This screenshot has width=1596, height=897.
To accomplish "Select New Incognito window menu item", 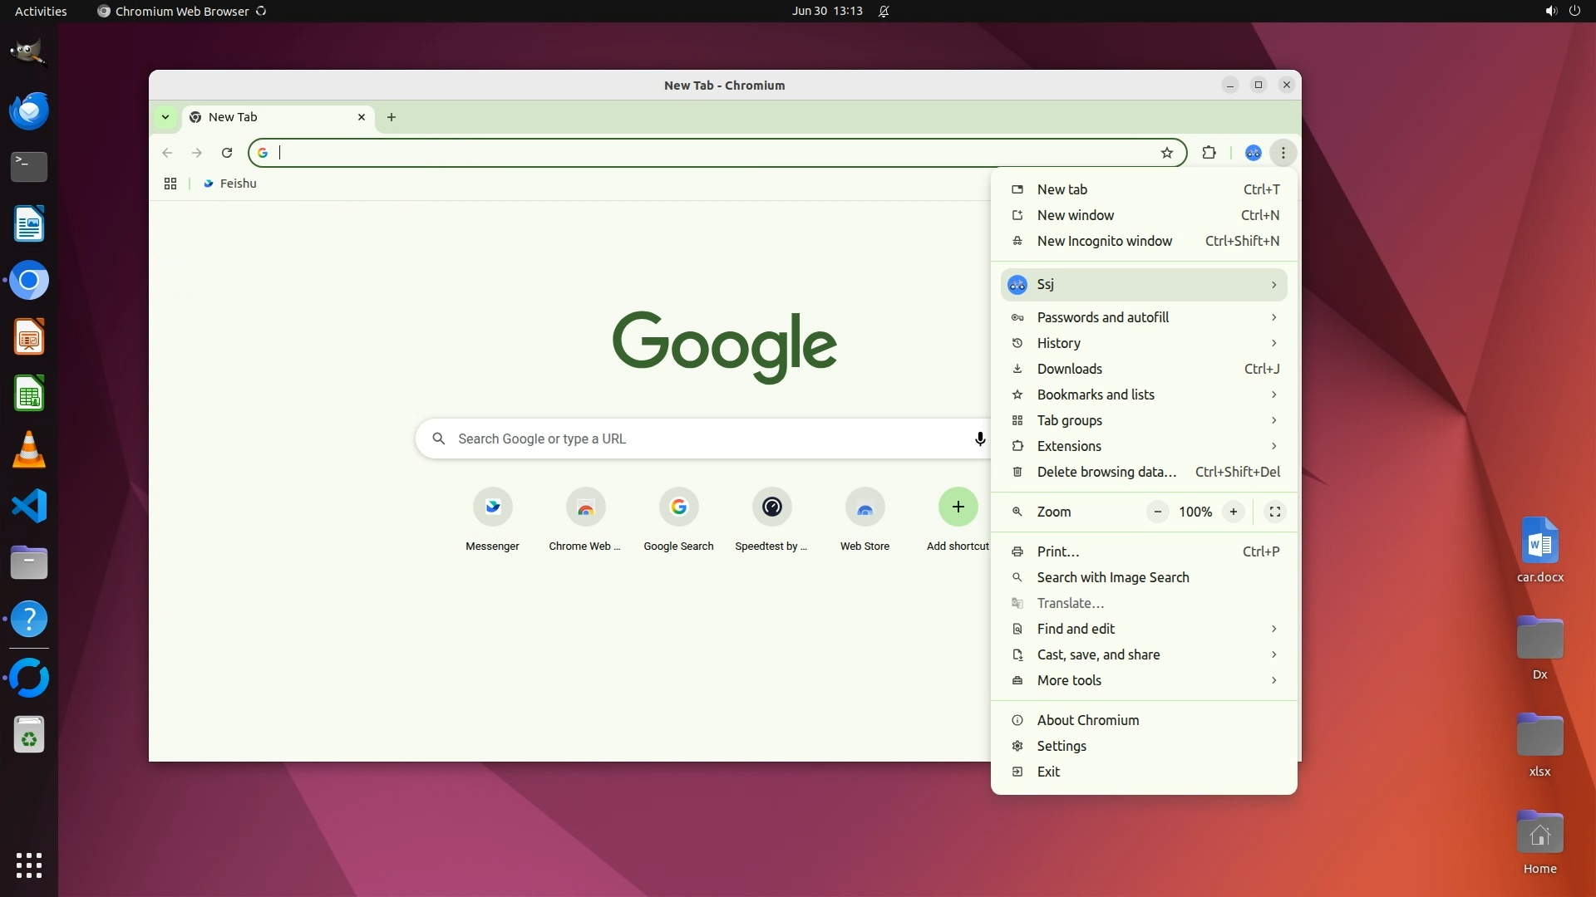I will click(1104, 241).
